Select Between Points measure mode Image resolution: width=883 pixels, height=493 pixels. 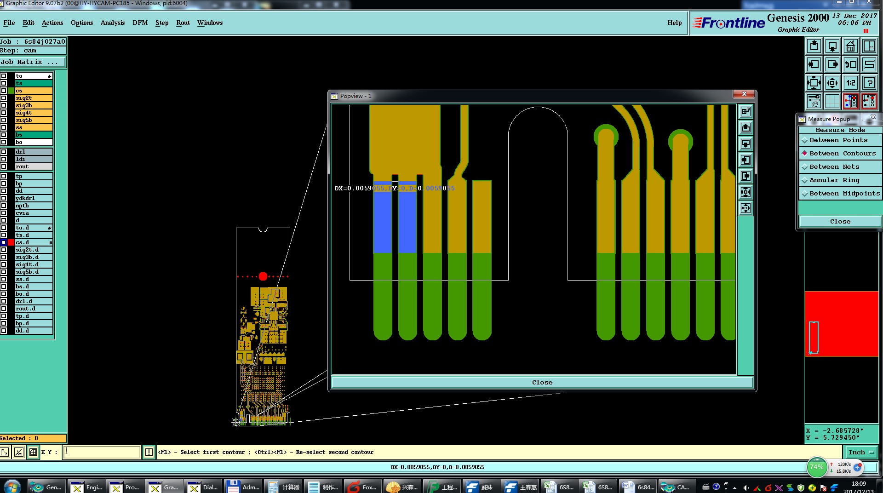pyautogui.click(x=840, y=140)
